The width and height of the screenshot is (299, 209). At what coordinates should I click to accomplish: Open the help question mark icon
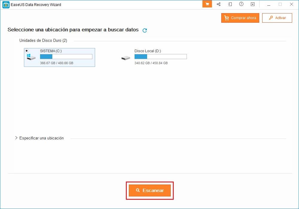241,4
